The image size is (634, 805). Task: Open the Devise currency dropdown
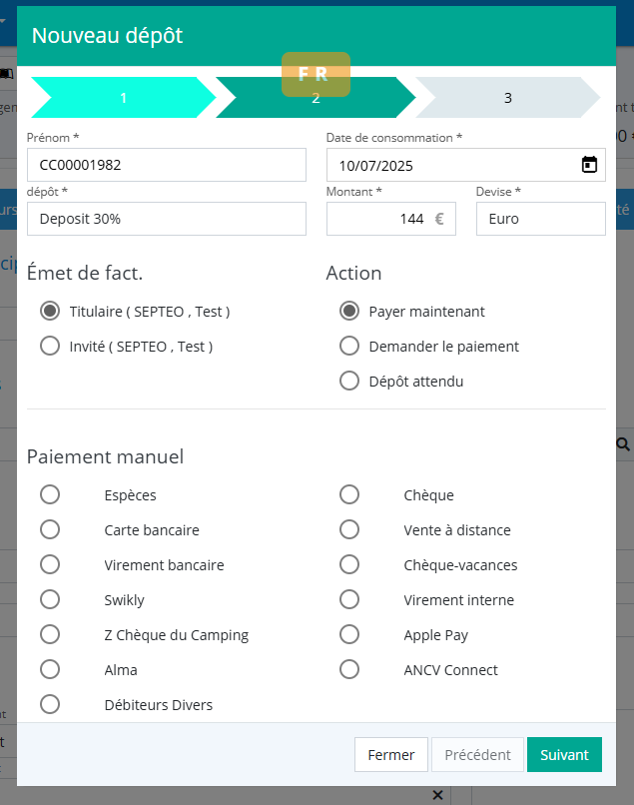coord(540,219)
